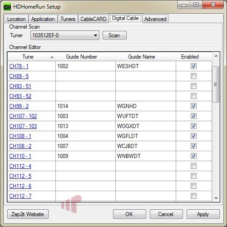Open the CH107 - 102 link

(x=23, y=116)
